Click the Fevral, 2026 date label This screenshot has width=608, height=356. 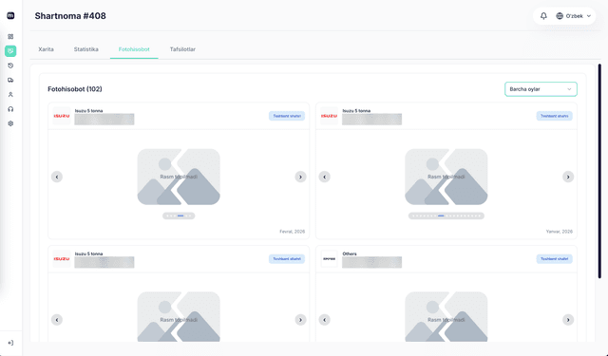(292, 232)
